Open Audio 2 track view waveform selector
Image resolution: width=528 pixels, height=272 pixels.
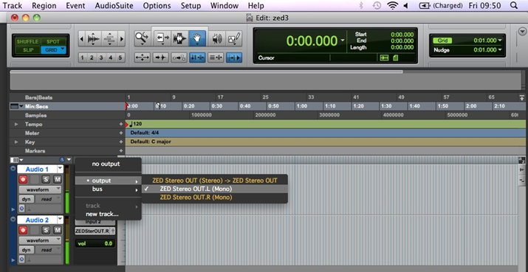(40, 240)
